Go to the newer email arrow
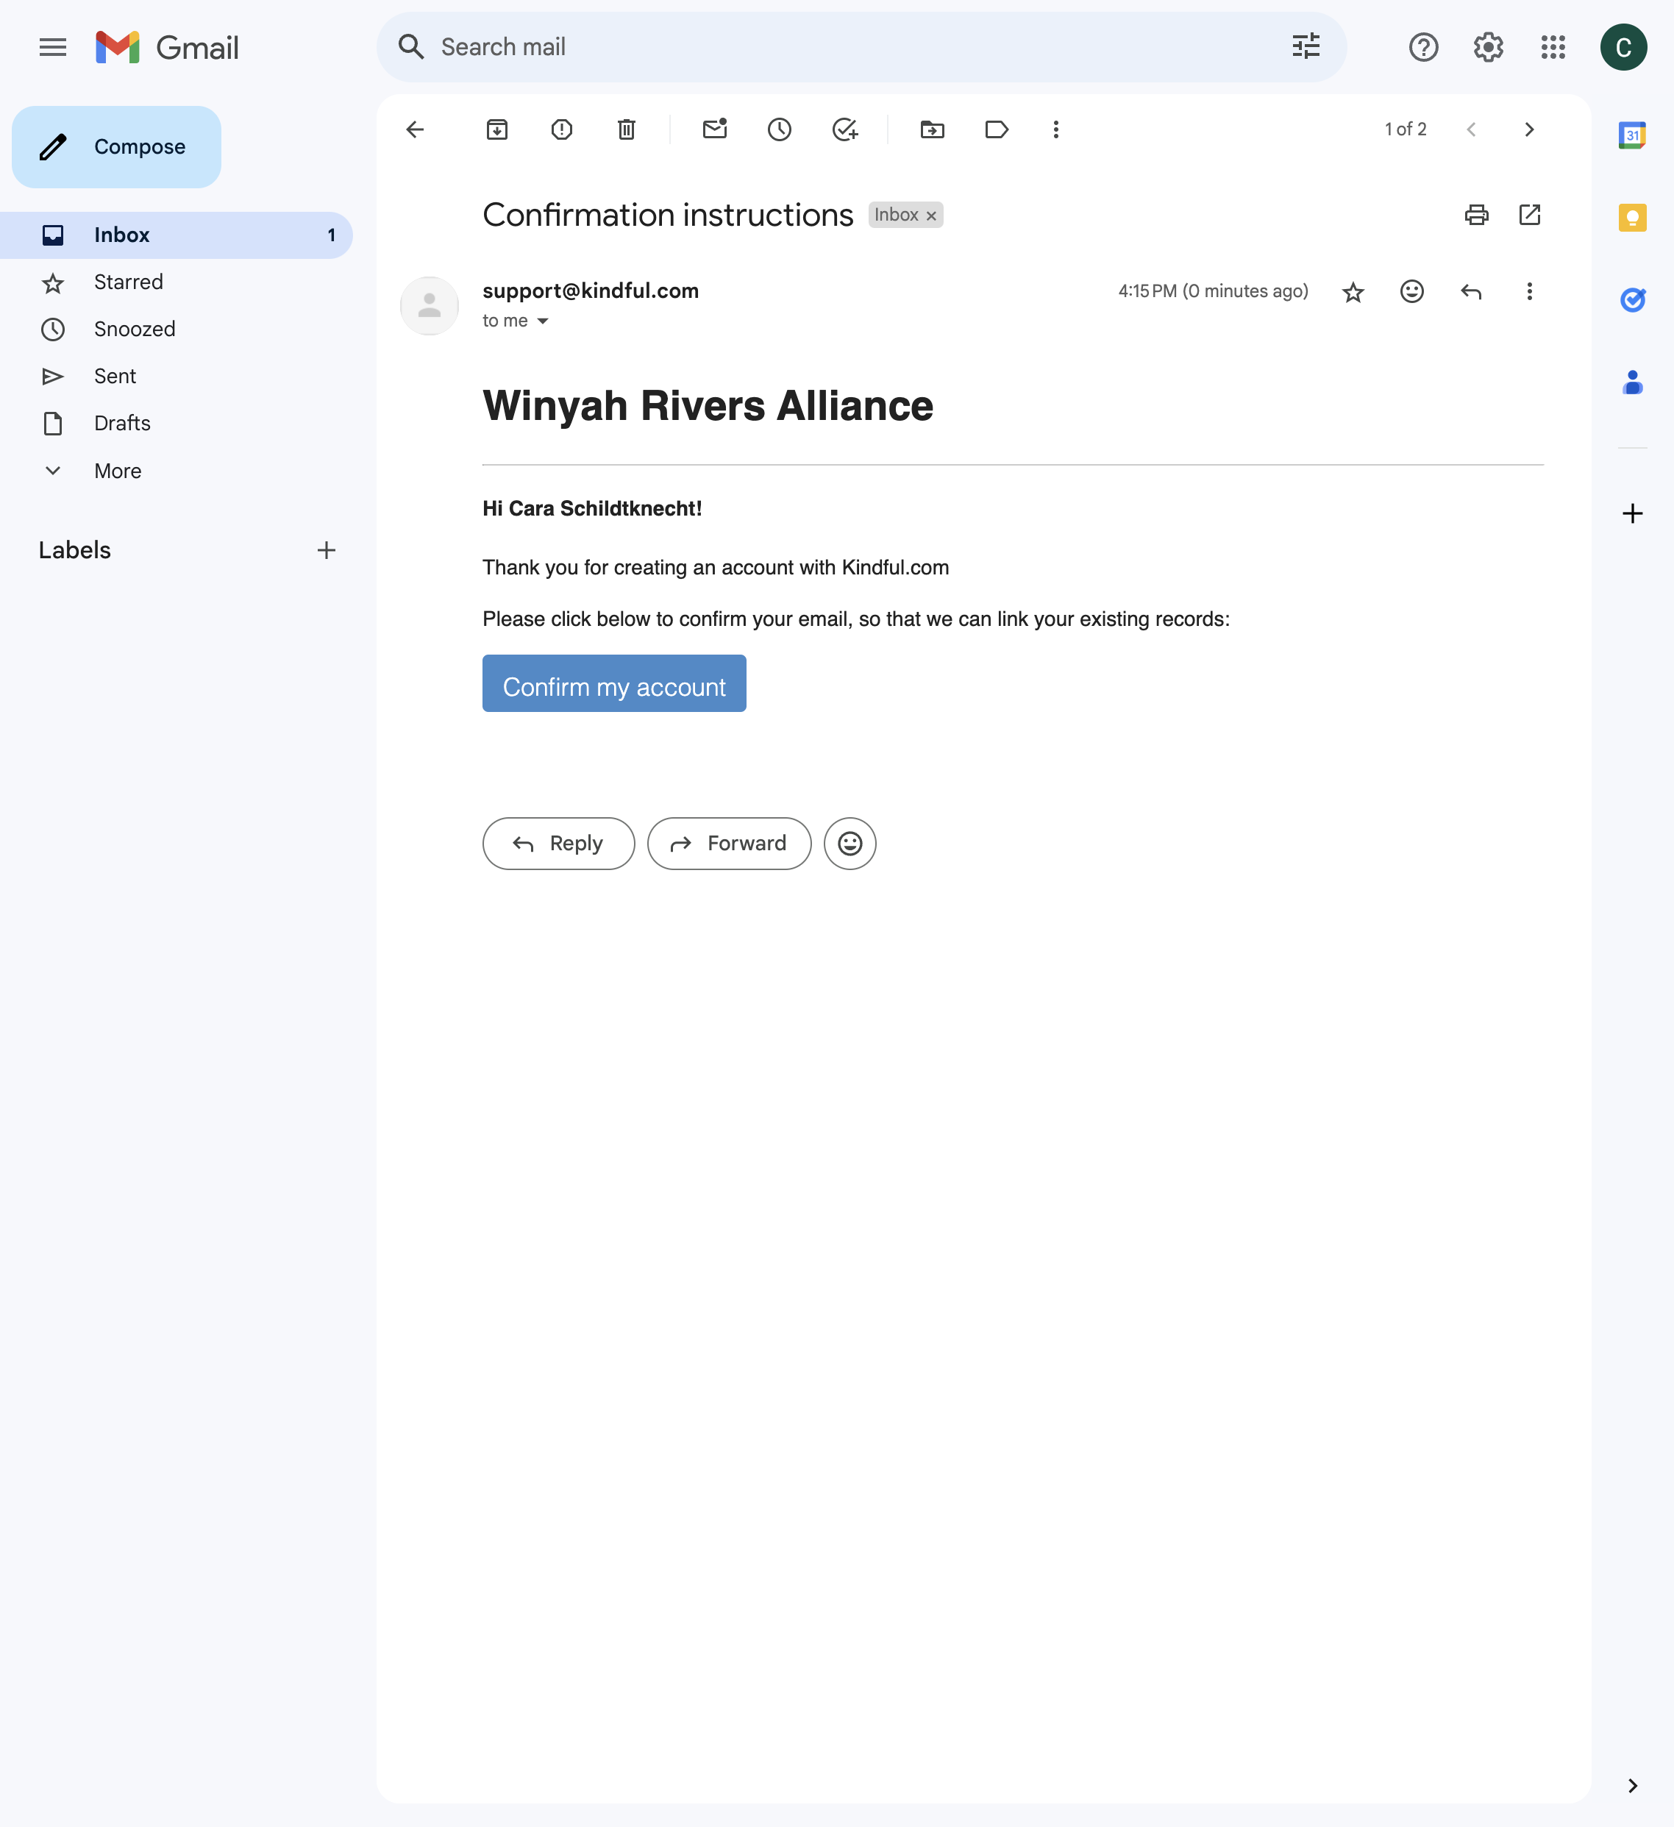Image resolution: width=1674 pixels, height=1827 pixels. (x=1471, y=129)
